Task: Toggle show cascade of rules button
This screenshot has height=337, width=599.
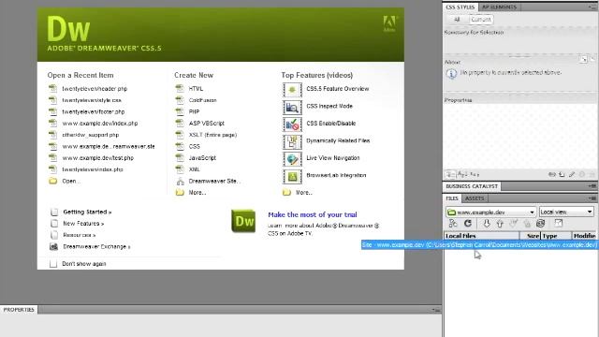Action: click(592, 59)
